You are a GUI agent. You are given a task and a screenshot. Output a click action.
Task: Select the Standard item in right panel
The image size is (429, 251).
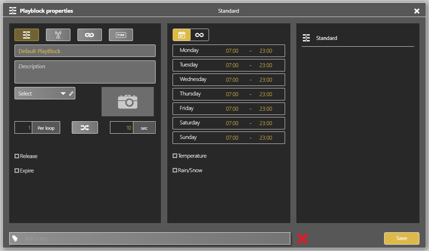click(x=358, y=38)
